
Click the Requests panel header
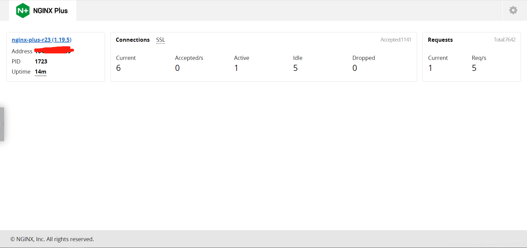tap(440, 40)
